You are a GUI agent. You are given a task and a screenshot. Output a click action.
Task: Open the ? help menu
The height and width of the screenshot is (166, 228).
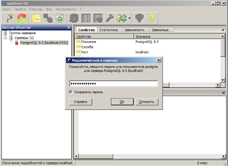click(x=81, y=9)
